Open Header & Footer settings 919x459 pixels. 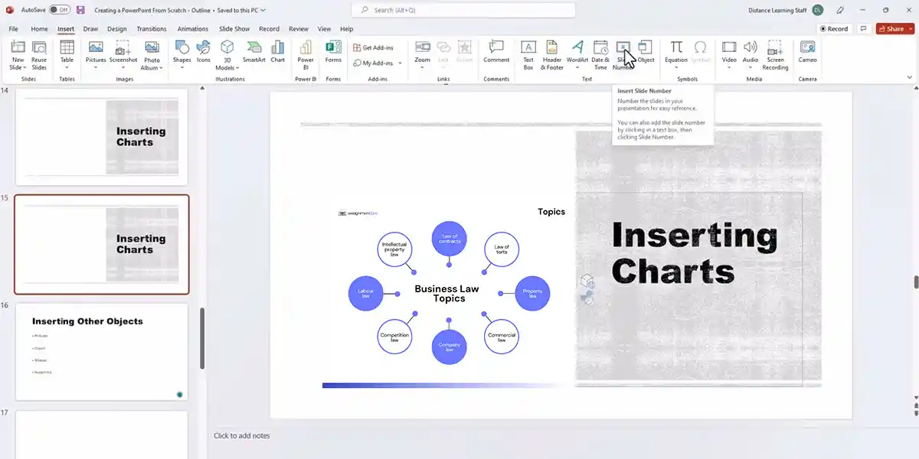[551, 52]
